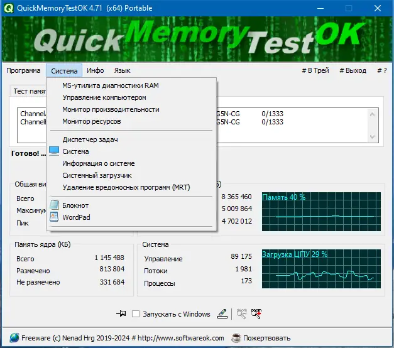
Task: Launch WordPad from the menu
Action: click(131, 217)
